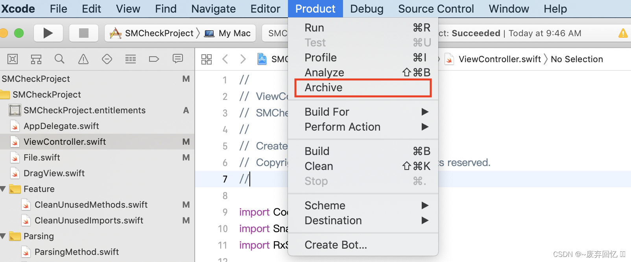
Task: Select File.swift in navigator
Action: pyautogui.click(x=97, y=158)
